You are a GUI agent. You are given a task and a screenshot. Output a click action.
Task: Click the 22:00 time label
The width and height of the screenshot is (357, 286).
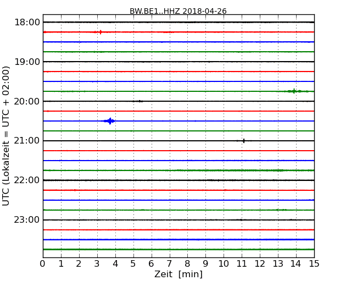(27, 180)
